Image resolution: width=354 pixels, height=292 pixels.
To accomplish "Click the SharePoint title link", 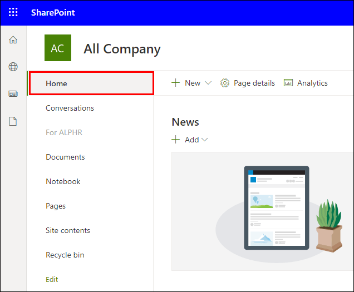I will click(x=53, y=13).
